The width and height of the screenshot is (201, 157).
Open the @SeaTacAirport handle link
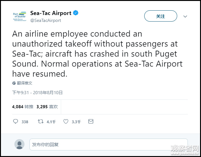(x=45, y=20)
